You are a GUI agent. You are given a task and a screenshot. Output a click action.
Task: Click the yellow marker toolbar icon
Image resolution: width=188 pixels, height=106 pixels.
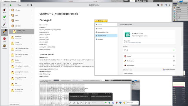click(124, 103)
